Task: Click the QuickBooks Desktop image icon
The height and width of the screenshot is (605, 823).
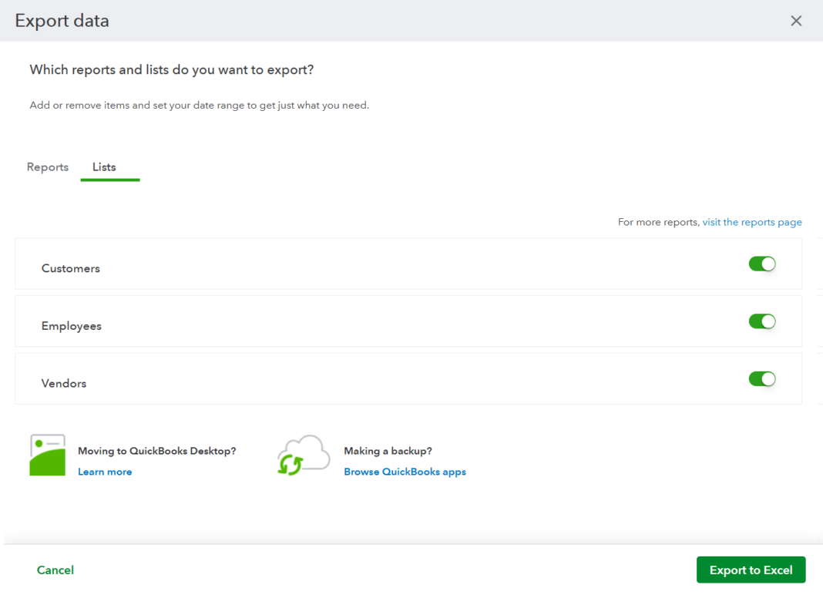Action: [47, 455]
